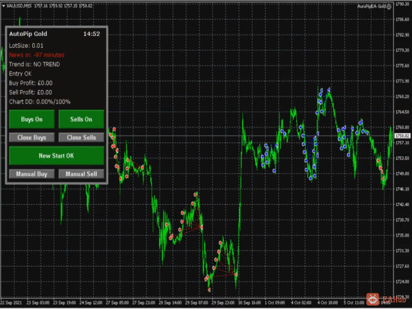Screen dimensions: 412x309
Task: Select the LotSize: 0.01 line
Action: 26,46
